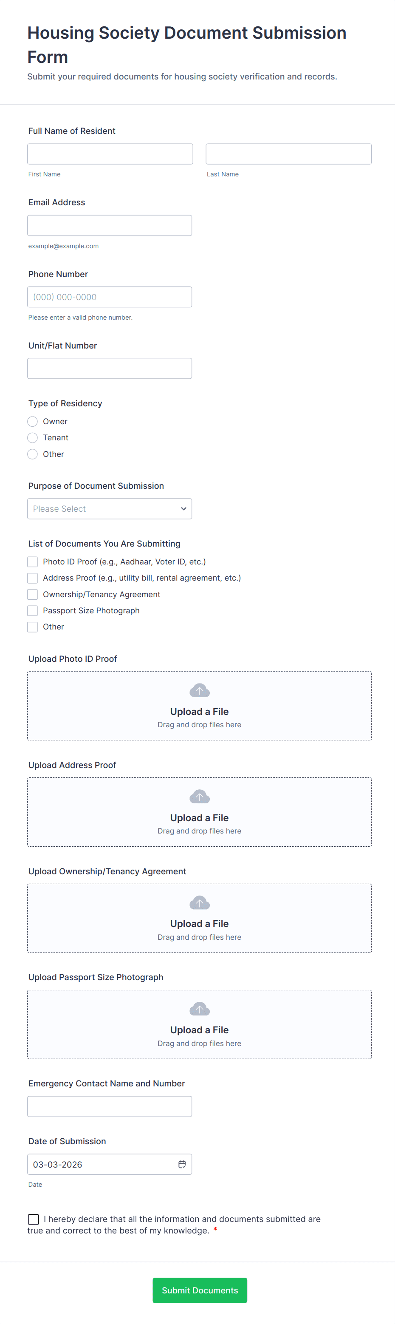The height and width of the screenshot is (1324, 395).
Task: Open the calendar picker icon in Date field
Action: pos(182,1164)
